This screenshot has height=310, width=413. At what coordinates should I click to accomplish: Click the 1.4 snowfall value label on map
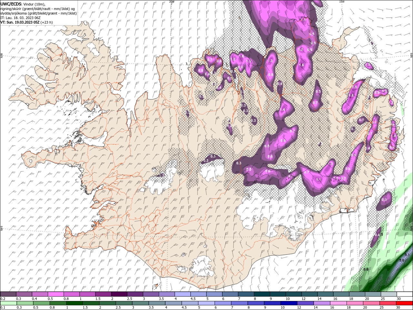[x=283, y=110]
